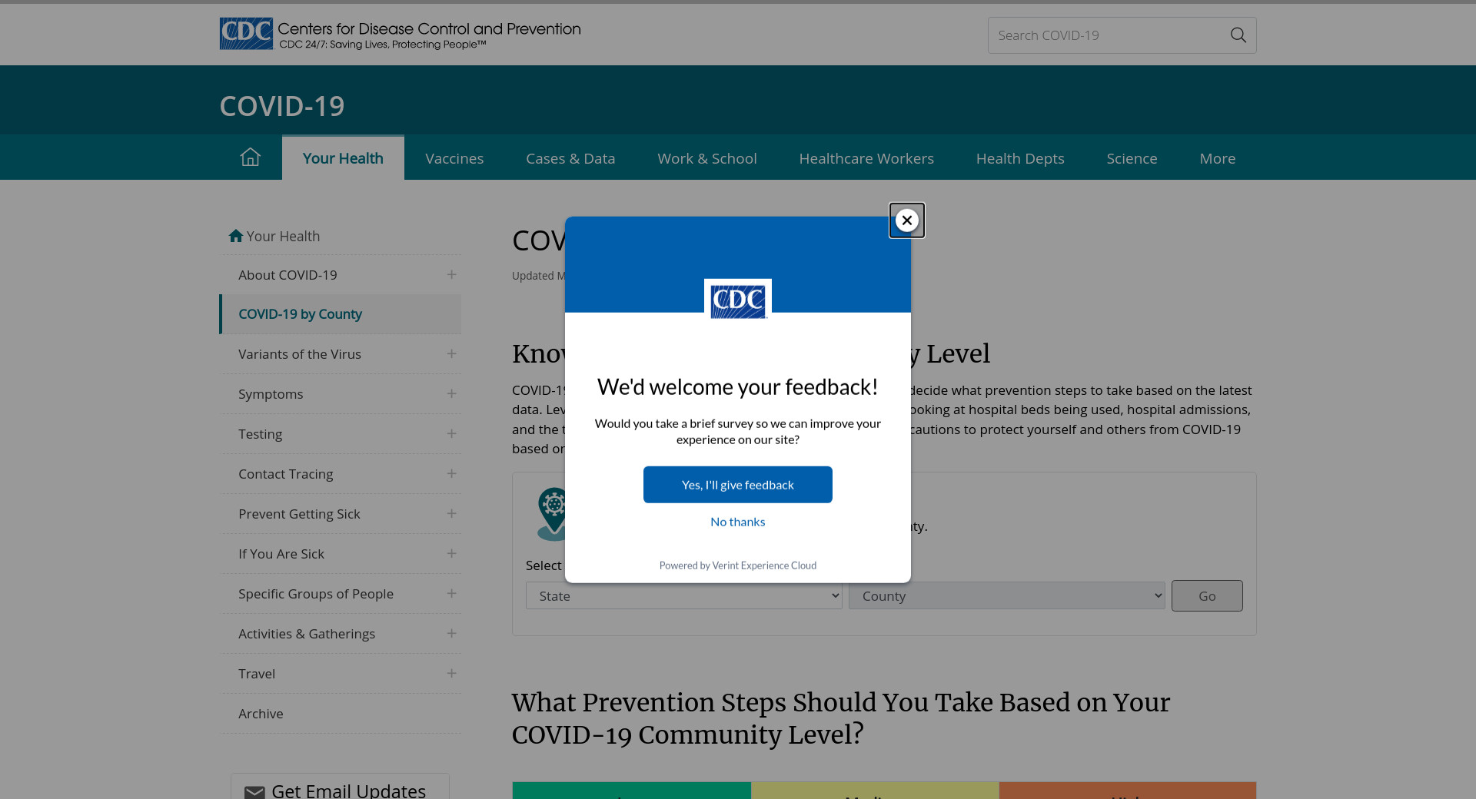
Task: Open the Testing sidebar link
Action: tap(260, 434)
